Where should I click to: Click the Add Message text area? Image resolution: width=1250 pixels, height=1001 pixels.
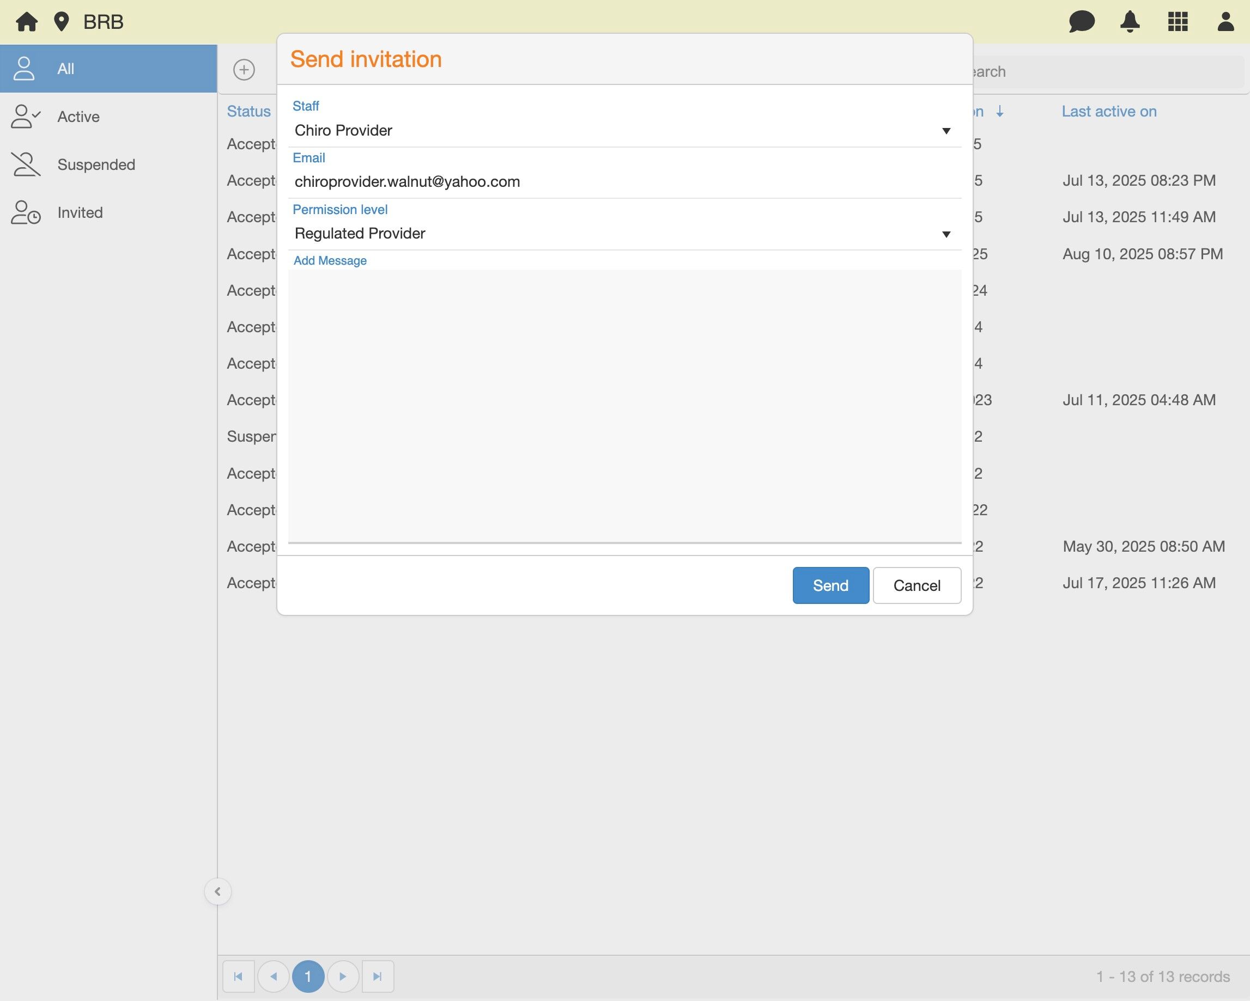[624, 406]
